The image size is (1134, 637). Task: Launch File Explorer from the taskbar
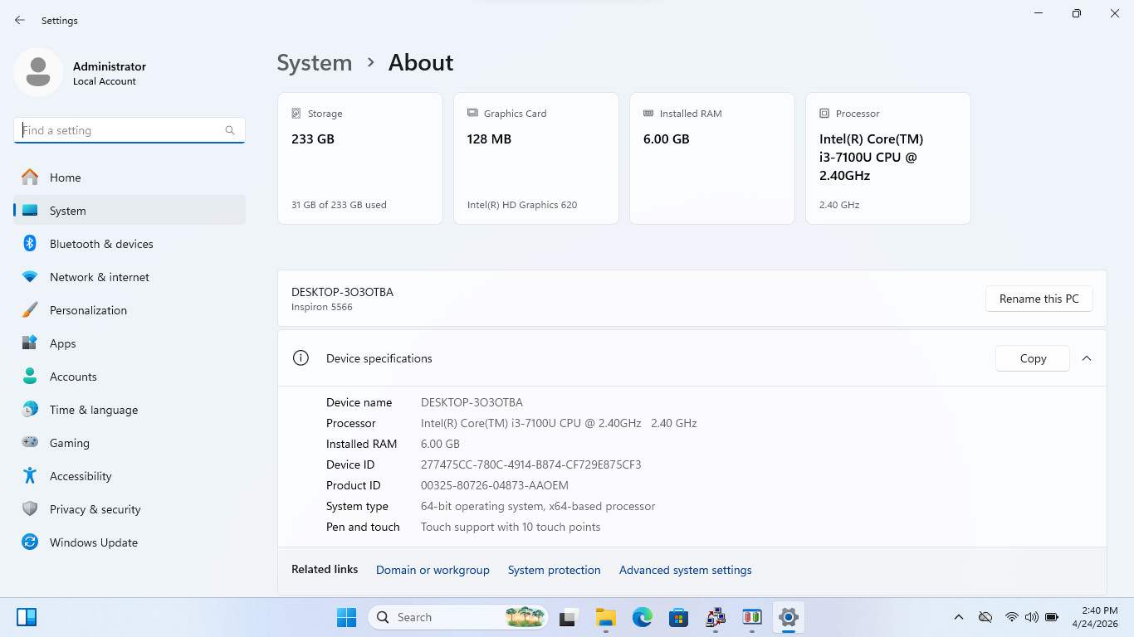click(605, 617)
